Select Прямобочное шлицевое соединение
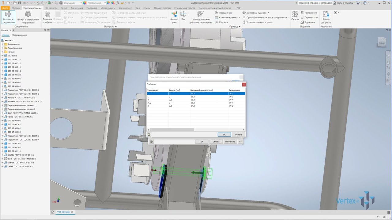Viewport: 392px width, 220px height. [265, 17]
